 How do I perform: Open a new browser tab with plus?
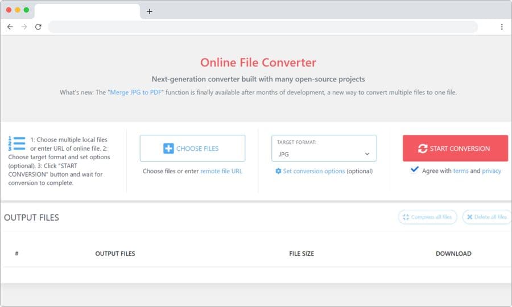click(x=150, y=11)
